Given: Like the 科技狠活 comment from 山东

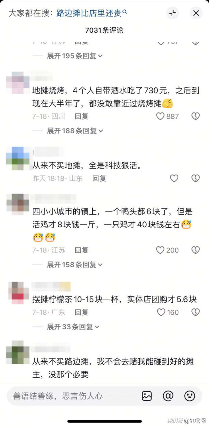Looking at the screenshot, I should point(174,179).
